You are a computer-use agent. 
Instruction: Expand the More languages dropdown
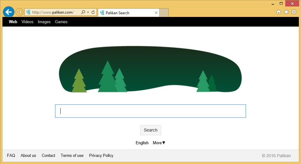pyautogui.click(x=159, y=143)
